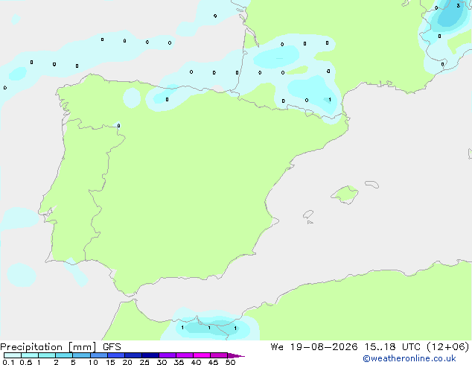Pick the legend swatch between 0.1 and 0.5
Viewport: 472px width, 365px height.
(x=13, y=355)
